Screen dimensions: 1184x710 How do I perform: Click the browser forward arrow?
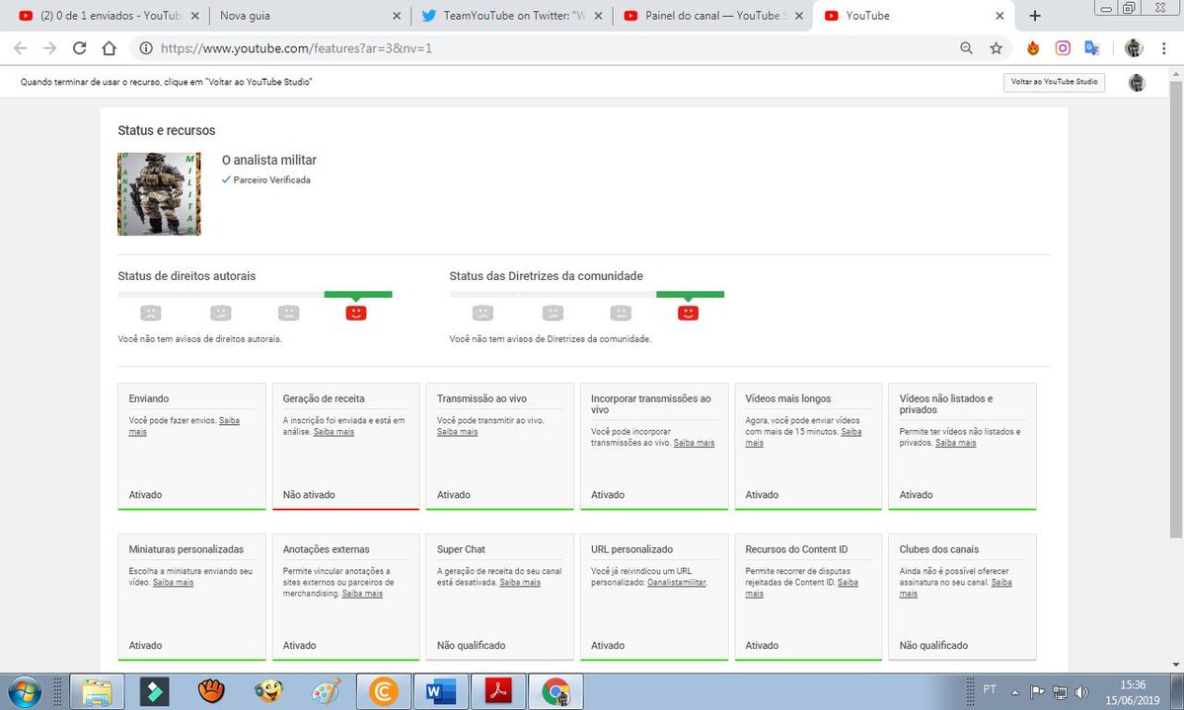coord(49,47)
